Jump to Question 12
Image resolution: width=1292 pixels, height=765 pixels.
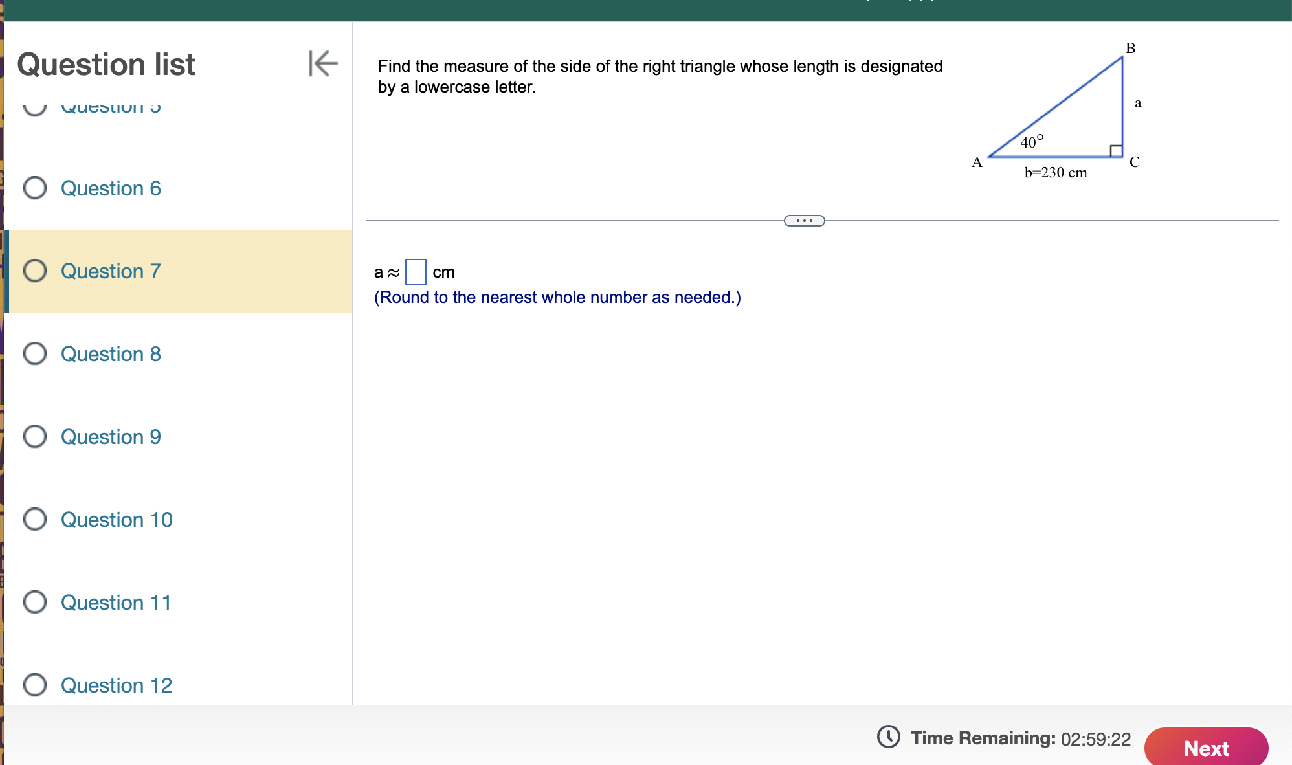(x=117, y=685)
